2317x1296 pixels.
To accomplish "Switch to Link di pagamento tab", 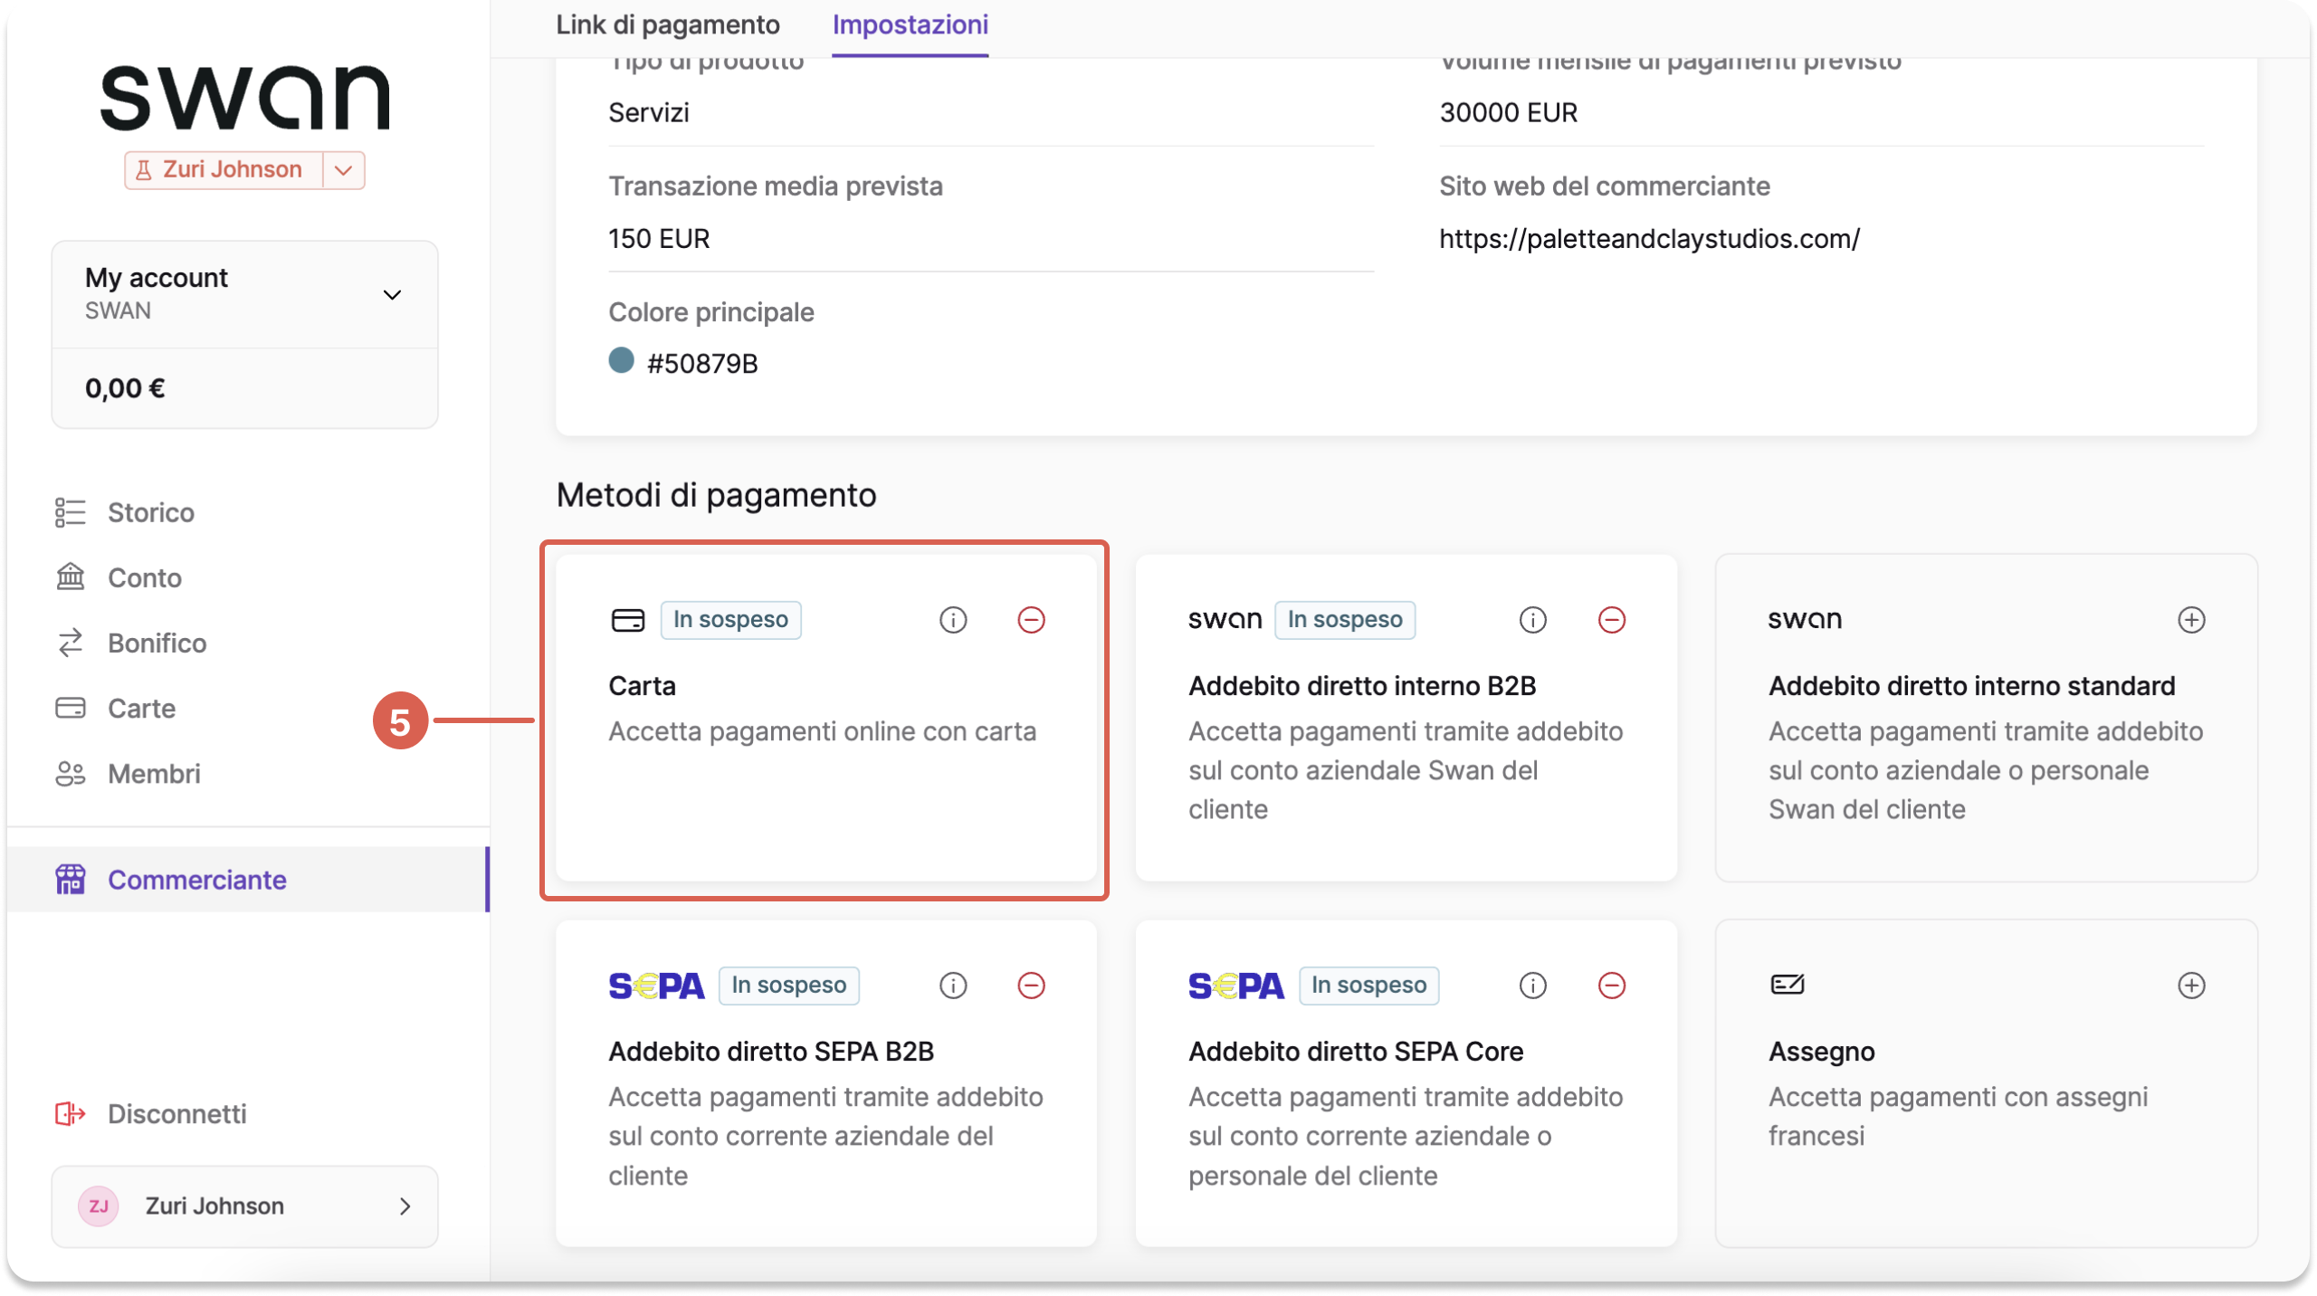I will (667, 24).
